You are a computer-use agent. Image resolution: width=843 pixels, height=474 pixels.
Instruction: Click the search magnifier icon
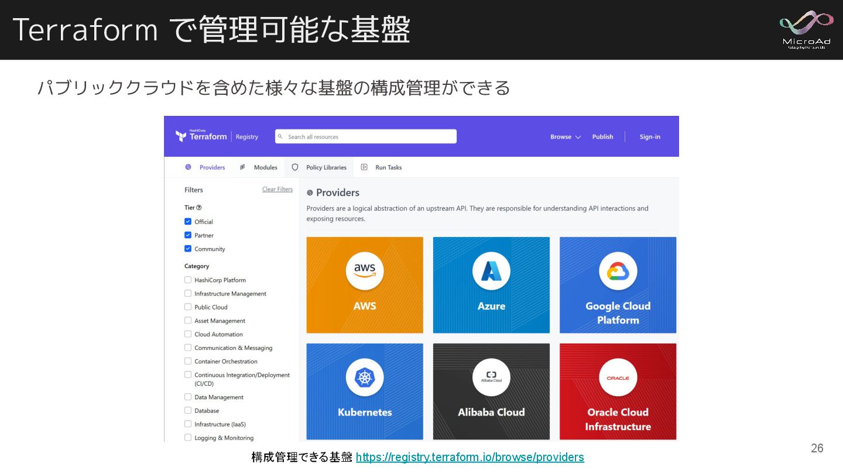pyautogui.click(x=281, y=137)
